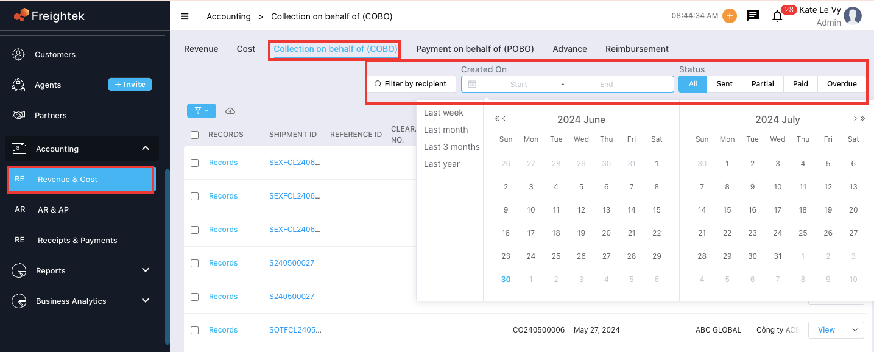Collapse the Accounting menu section
874x352 pixels.
(x=146, y=148)
